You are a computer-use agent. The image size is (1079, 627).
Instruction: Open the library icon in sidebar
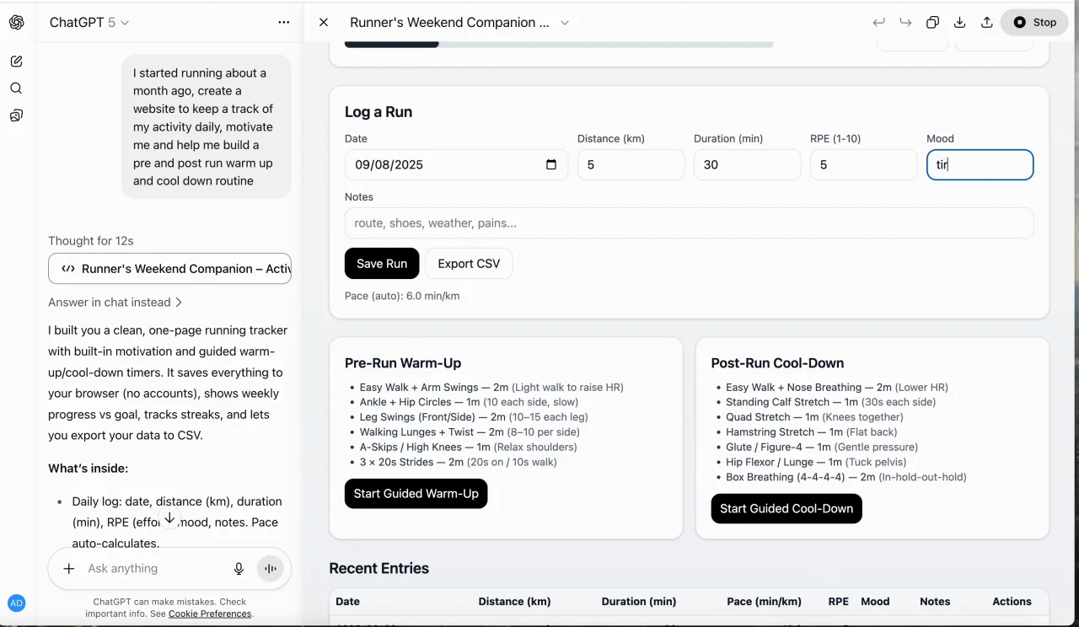pyautogui.click(x=16, y=115)
